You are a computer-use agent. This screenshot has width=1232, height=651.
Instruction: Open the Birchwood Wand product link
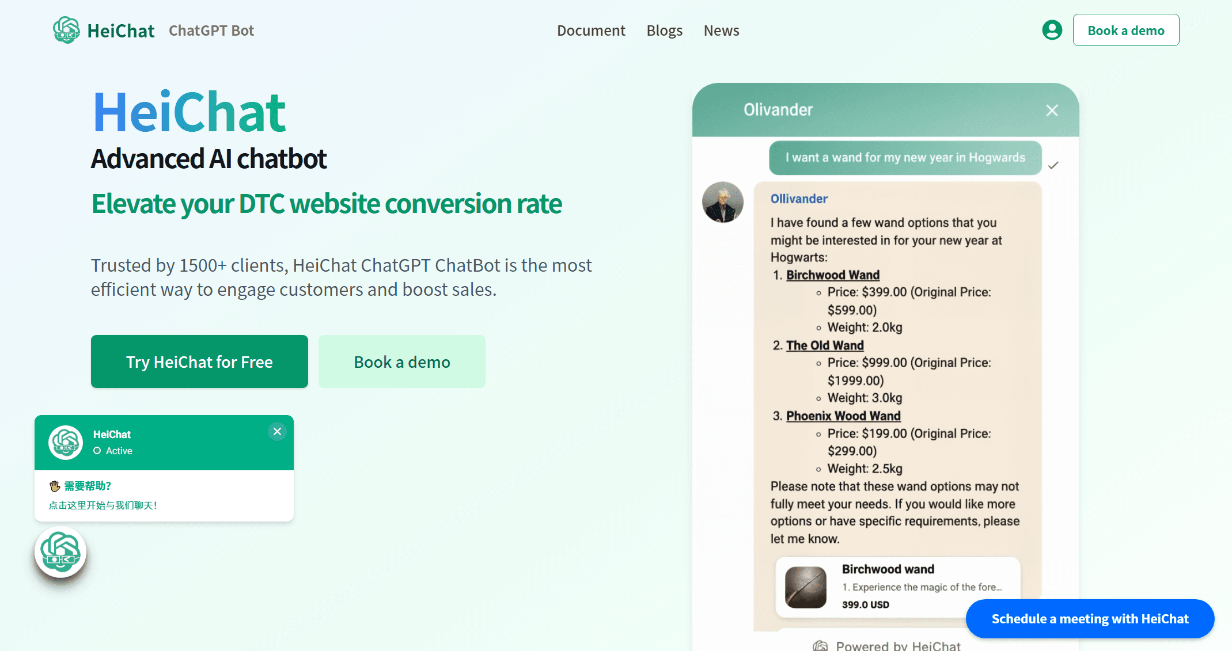pyautogui.click(x=833, y=275)
